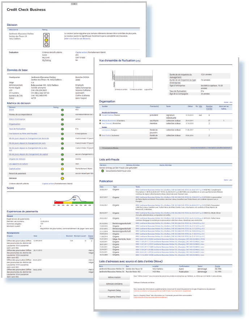Image resolution: width=249 pixels, height=321 pixels.
Task: Click green dot for Organe de révision row
Action: click(x=62, y=159)
